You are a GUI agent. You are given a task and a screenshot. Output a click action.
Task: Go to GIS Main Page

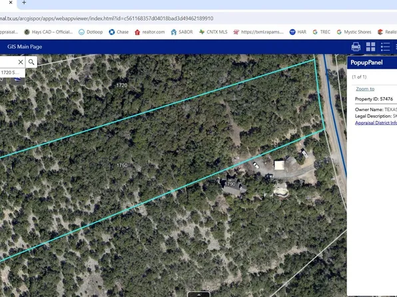(25, 47)
